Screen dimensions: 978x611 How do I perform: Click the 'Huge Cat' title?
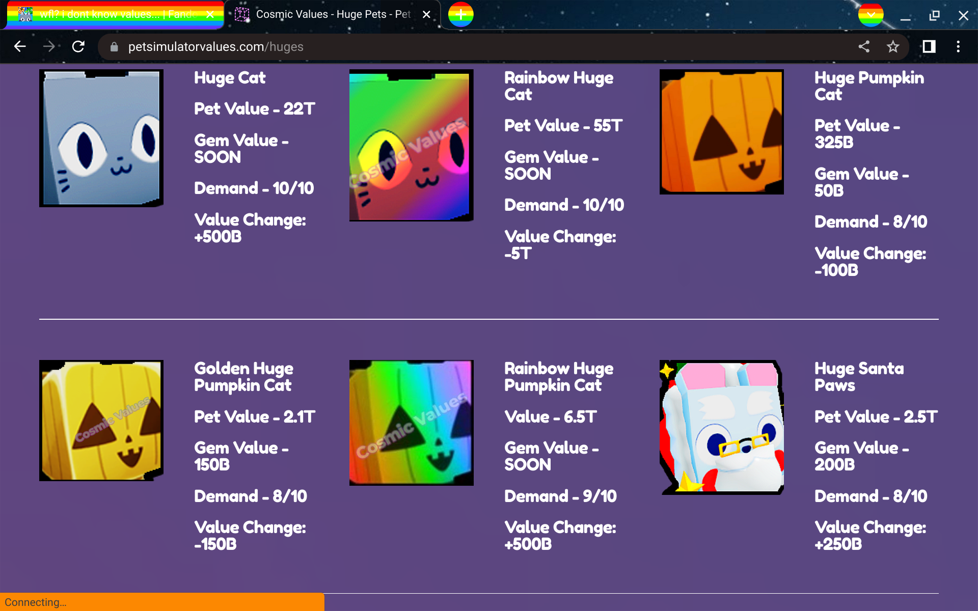[x=230, y=78]
